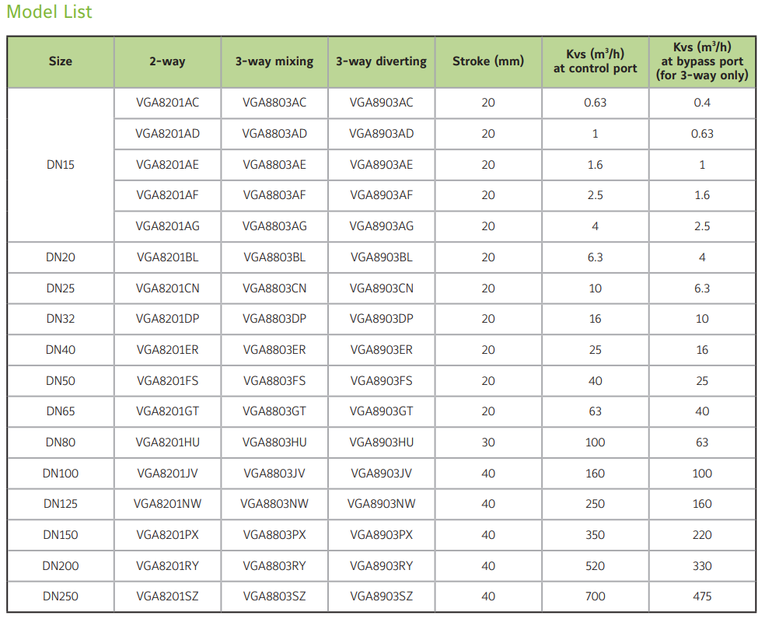Select the stroke value 30 for DN80
The height and width of the screenshot is (619, 765).
[488, 442]
